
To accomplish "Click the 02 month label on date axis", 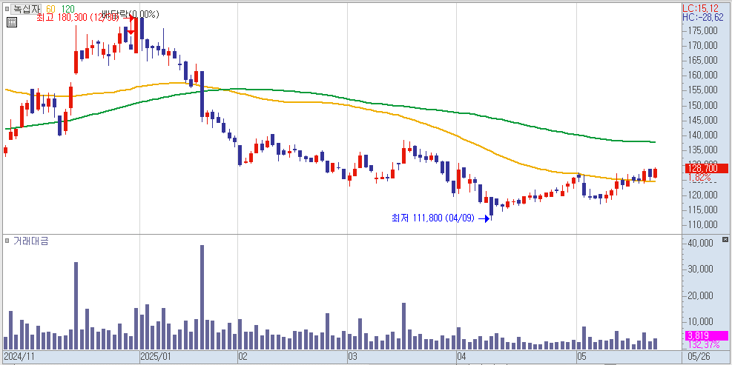I will (x=243, y=357).
